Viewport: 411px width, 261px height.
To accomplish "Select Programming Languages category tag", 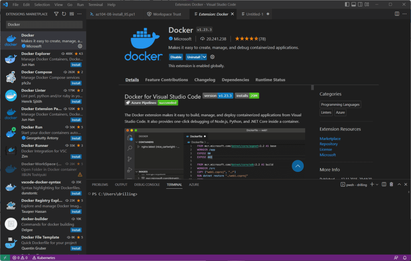I will click(340, 104).
